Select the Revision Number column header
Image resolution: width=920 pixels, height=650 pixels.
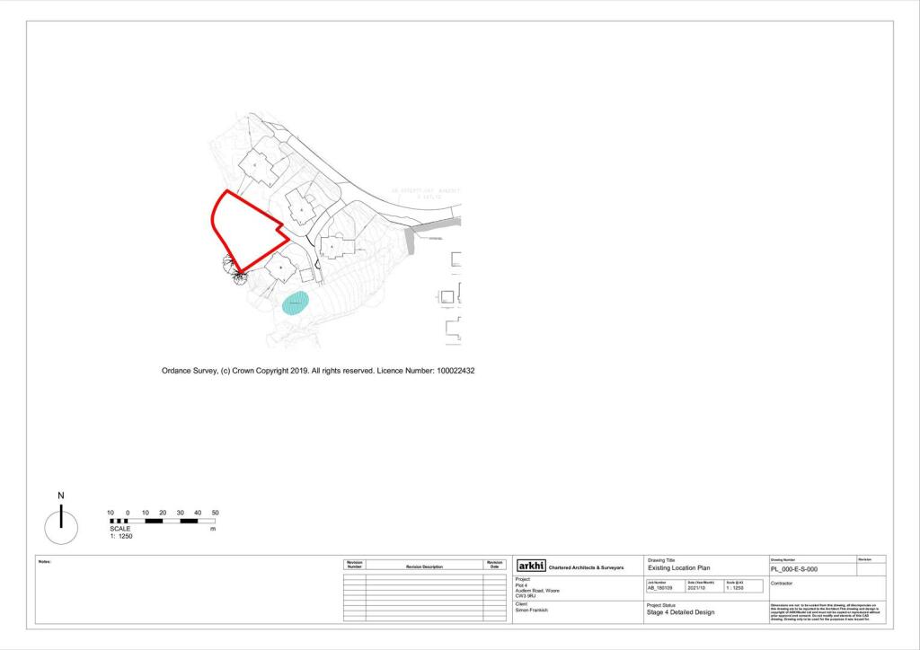[355, 565]
